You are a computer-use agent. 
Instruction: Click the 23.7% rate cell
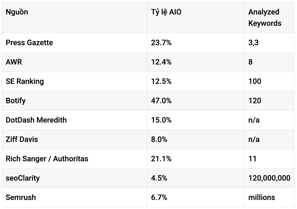pyautogui.click(x=161, y=43)
